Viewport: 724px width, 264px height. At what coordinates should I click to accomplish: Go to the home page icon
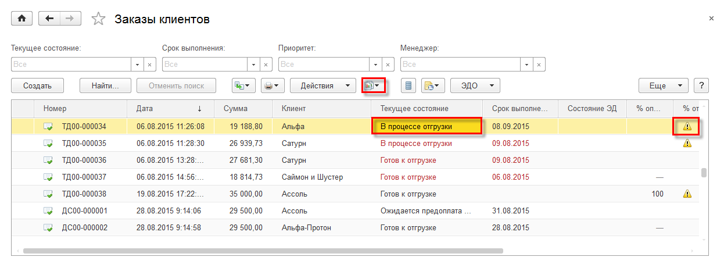tap(22, 19)
